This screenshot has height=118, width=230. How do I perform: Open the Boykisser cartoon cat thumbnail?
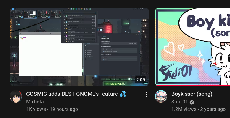[x=192, y=47]
